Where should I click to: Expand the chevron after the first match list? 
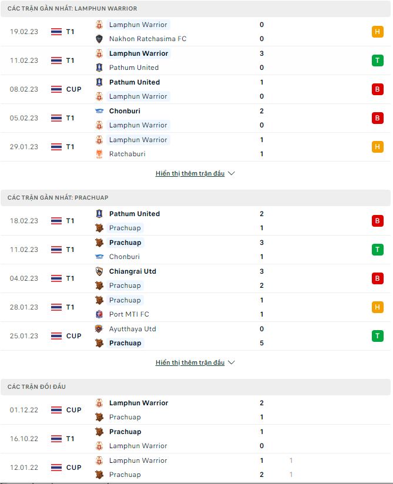[233, 173]
